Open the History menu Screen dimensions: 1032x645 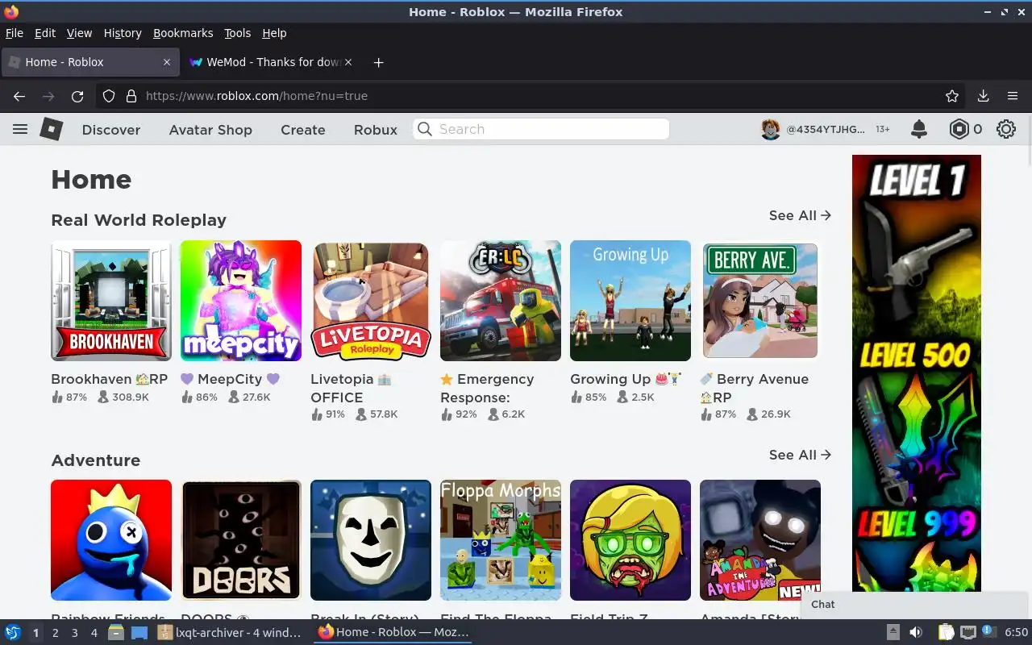tap(123, 33)
